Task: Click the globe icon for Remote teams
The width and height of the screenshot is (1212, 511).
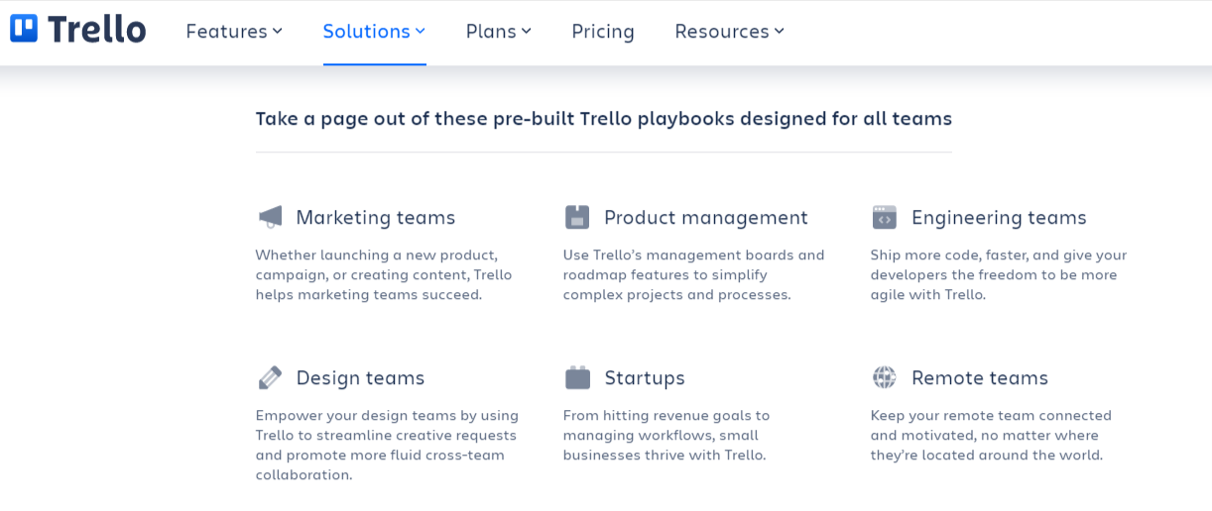Action: click(x=885, y=377)
